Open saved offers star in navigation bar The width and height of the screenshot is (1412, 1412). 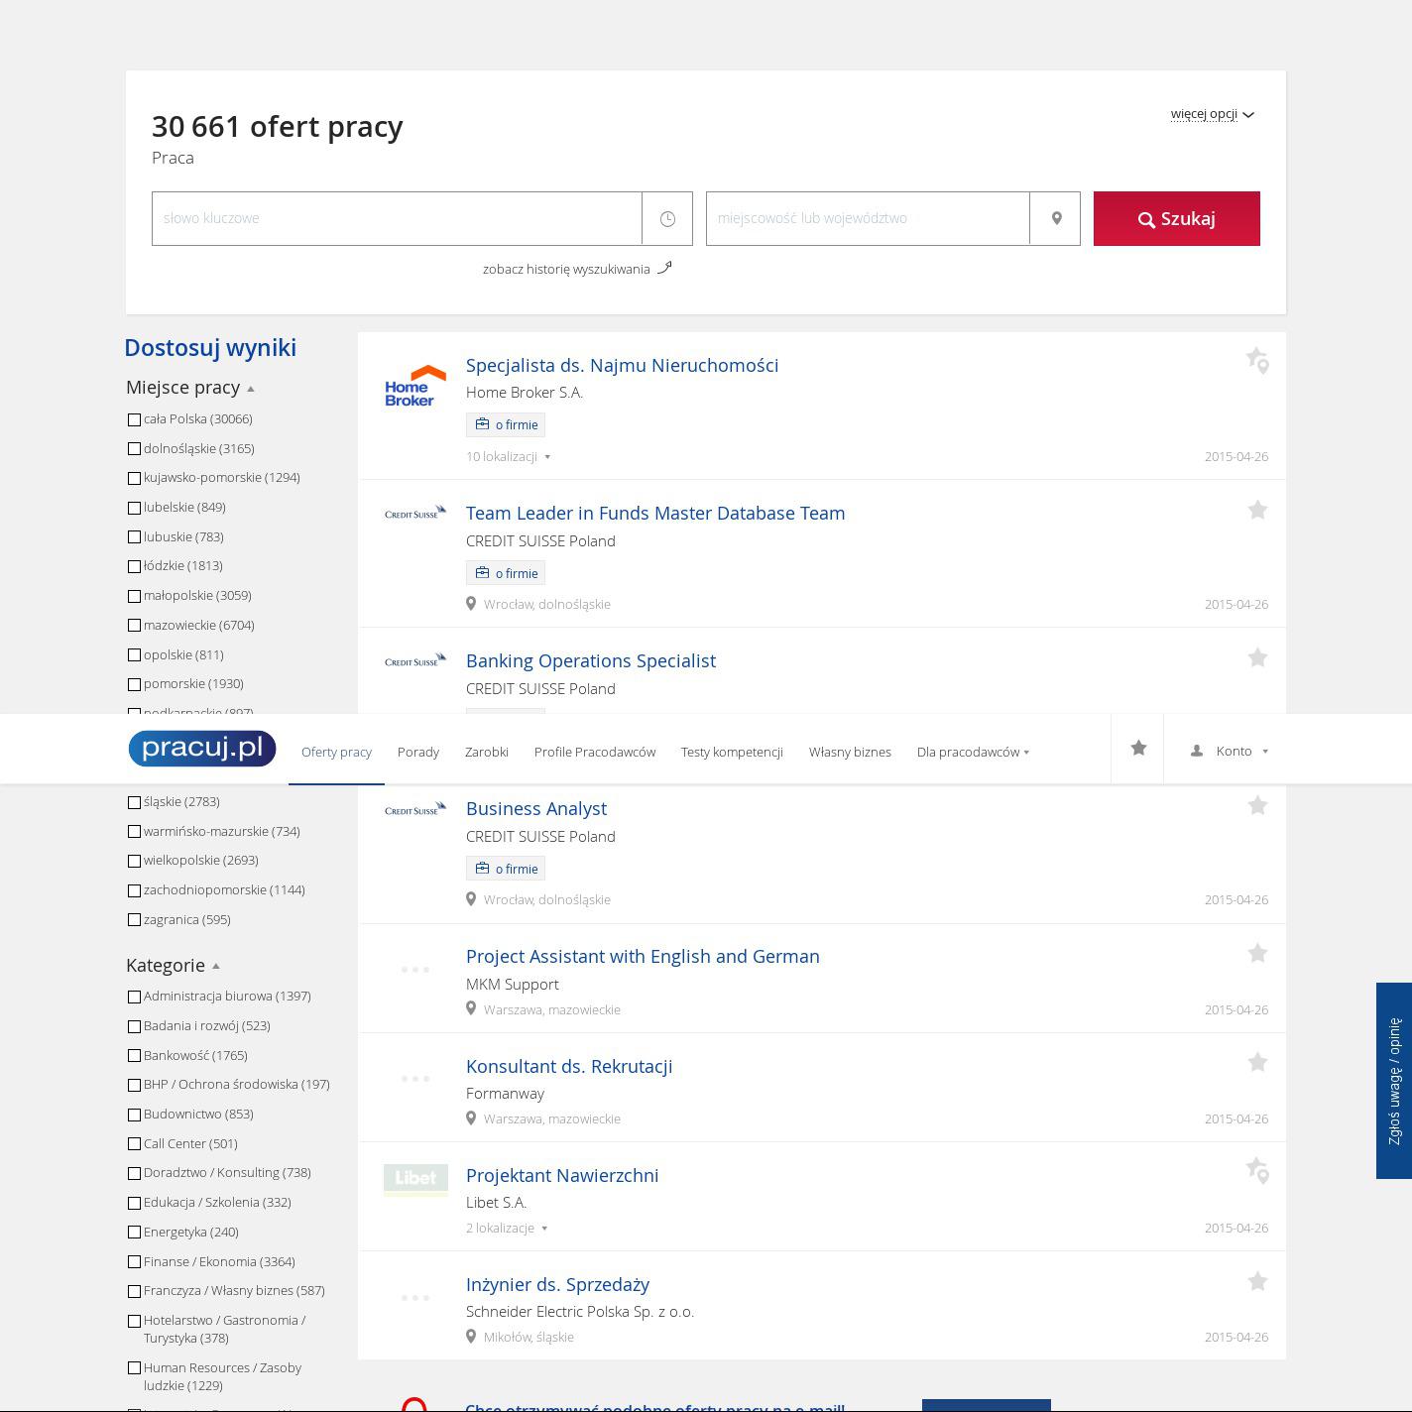1138,749
